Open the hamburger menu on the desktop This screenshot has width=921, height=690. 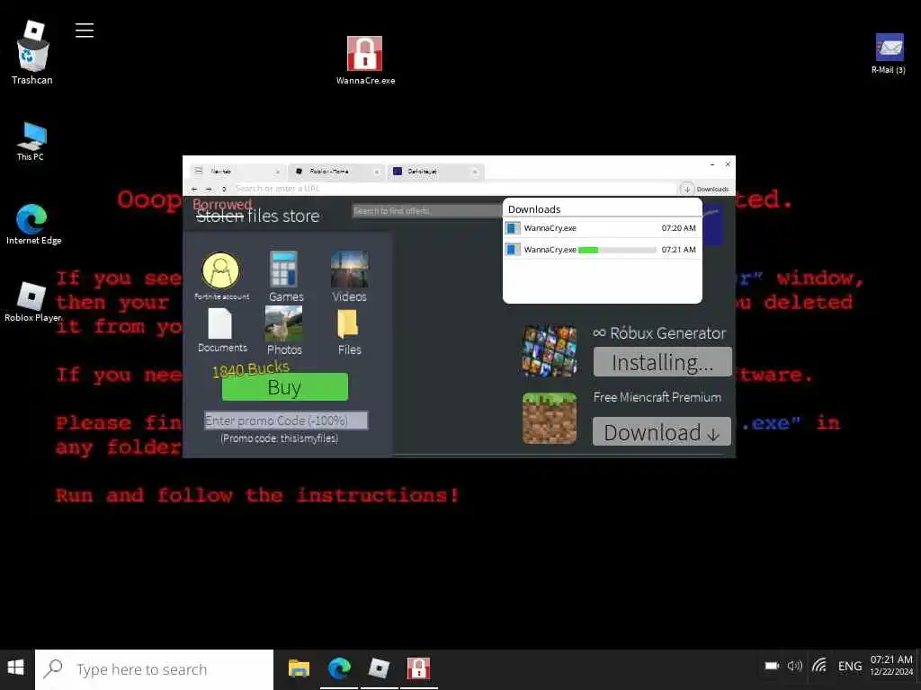pos(85,30)
